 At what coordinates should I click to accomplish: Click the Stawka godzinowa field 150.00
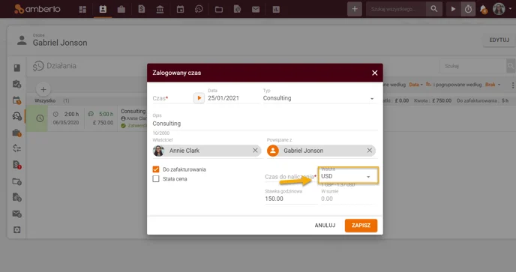click(291, 199)
